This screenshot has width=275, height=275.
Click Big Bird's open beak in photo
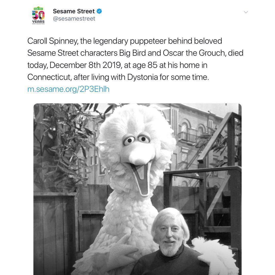click(141, 177)
